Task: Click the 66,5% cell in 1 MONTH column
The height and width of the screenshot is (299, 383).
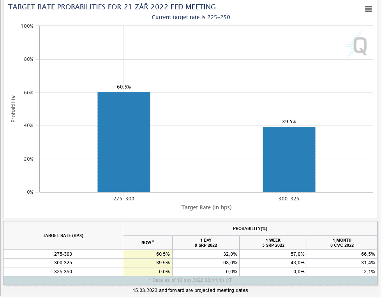Action: coord(343,254)
